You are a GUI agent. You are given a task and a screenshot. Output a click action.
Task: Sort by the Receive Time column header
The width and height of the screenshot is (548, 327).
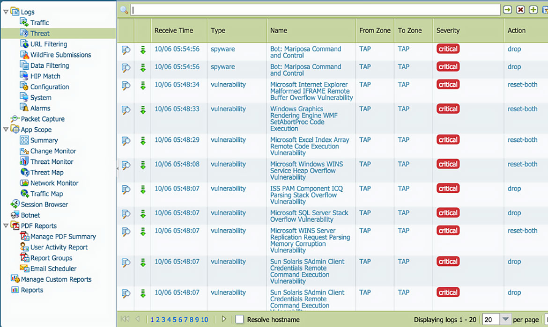174,30
